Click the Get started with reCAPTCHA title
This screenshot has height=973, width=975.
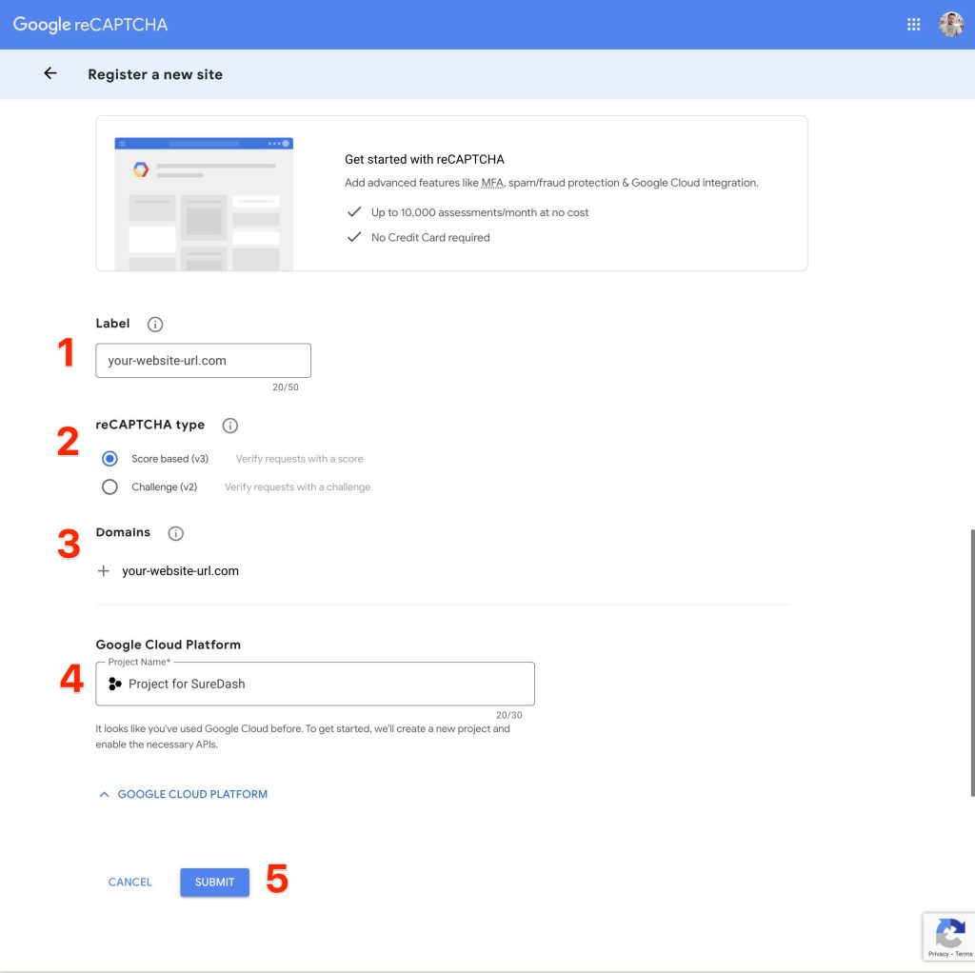(x=425, y=159)
